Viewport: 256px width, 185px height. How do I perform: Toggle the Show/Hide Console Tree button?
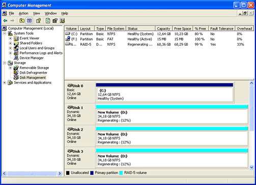(x=29, y=21)
